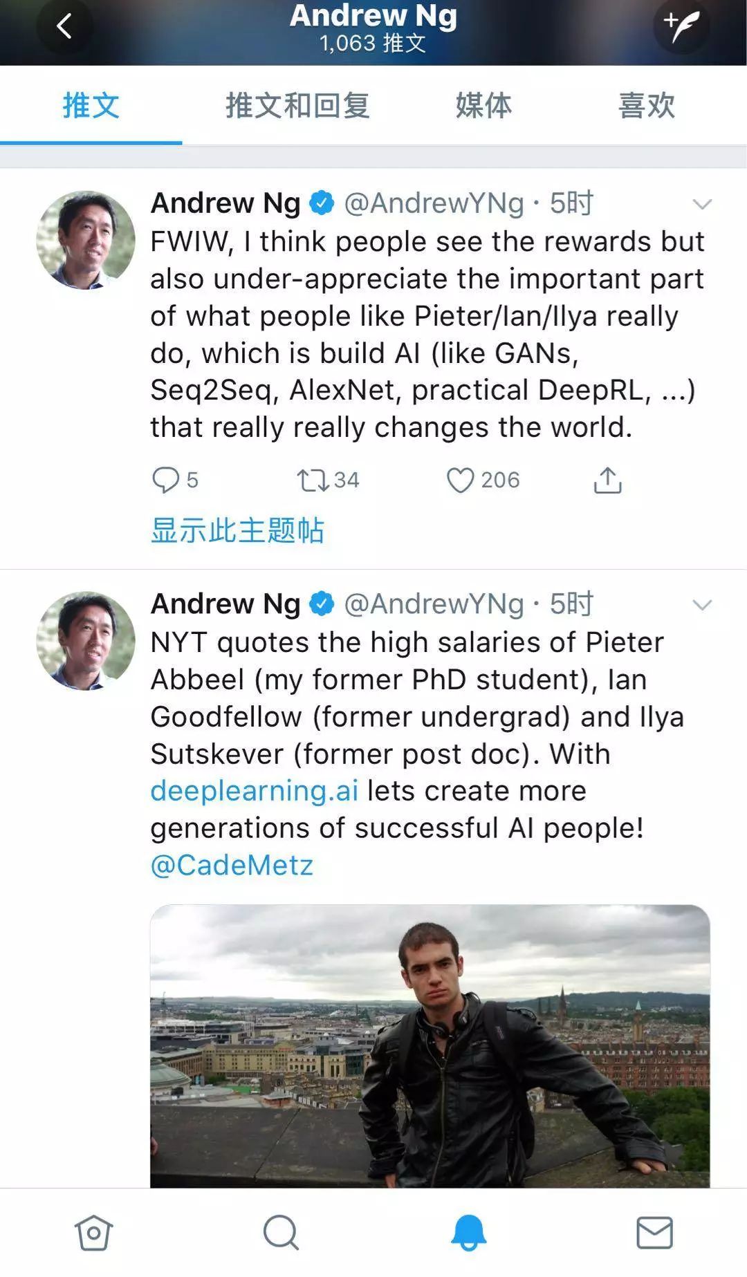This screenshot has width=747, height=1277.
Task: Reply to the FWIW tweet
Action: 166,480
